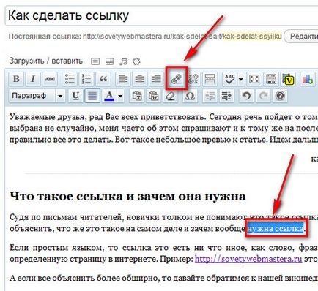The width and height of the screenshot is (318, 291).
Task: Add video via upload icon
Action: point(109,61)
